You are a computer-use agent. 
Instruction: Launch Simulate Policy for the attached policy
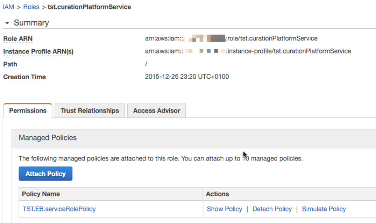[324, 209]
